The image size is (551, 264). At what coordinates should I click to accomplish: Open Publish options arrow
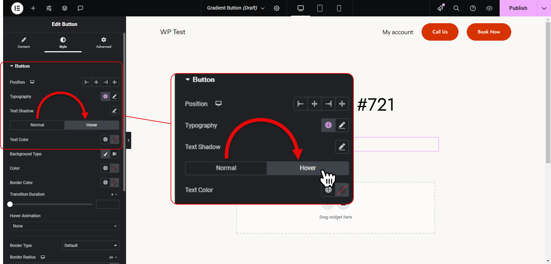[544, 8]
